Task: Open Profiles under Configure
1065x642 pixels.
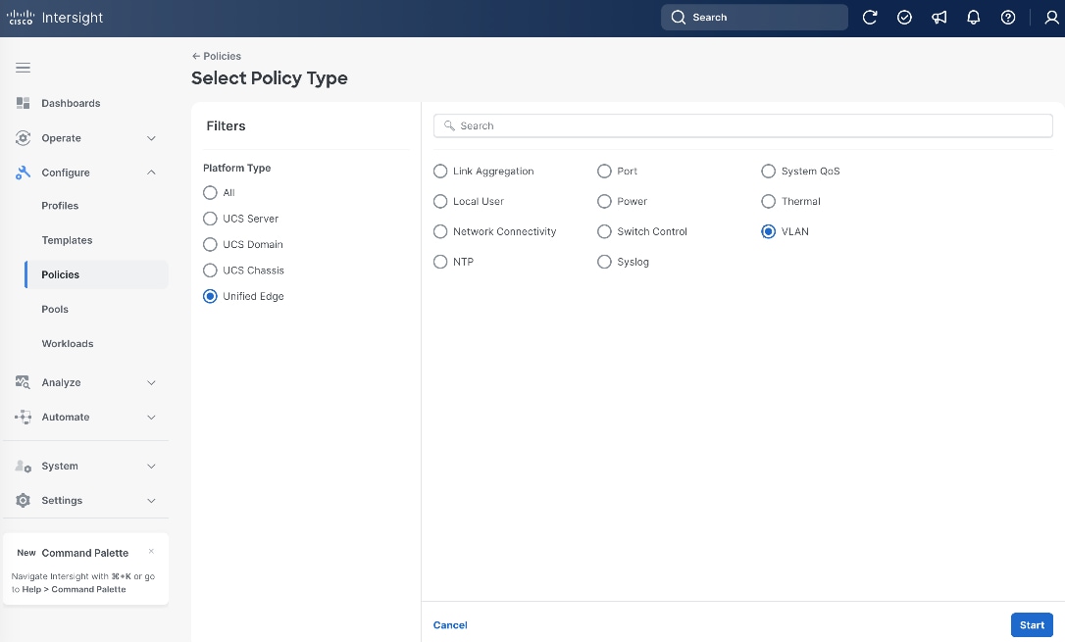Action: click(60, 206)
